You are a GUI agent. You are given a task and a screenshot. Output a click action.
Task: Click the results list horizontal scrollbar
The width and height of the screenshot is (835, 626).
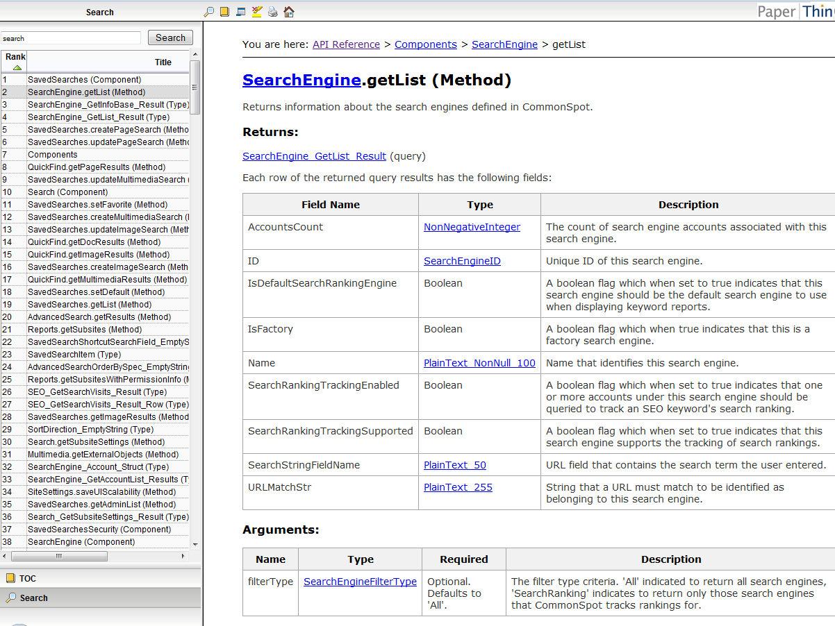coord(59,556)
